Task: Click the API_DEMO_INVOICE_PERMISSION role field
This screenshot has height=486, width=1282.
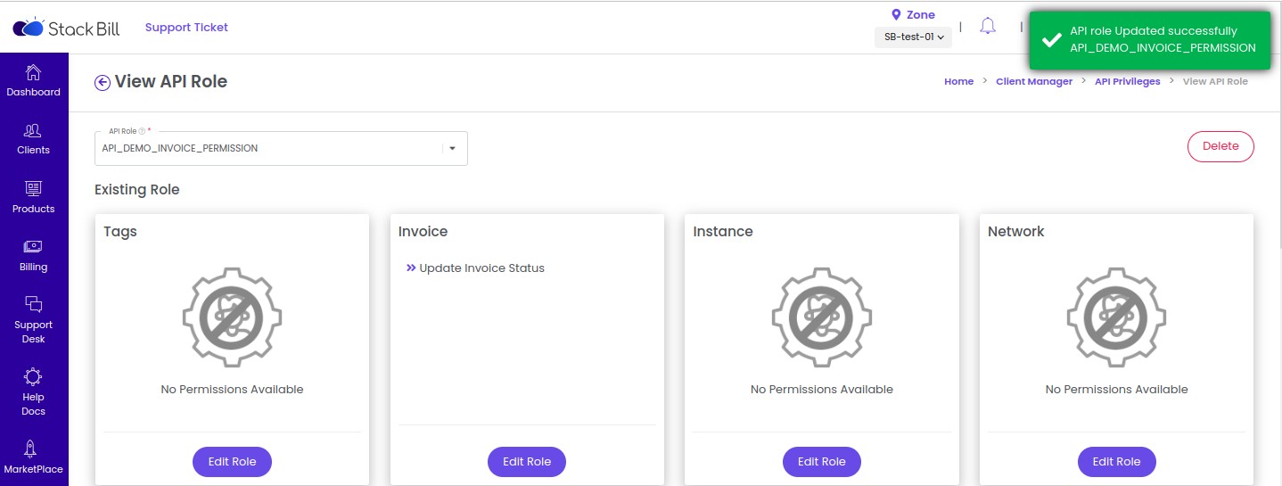Action: point(281,148)
